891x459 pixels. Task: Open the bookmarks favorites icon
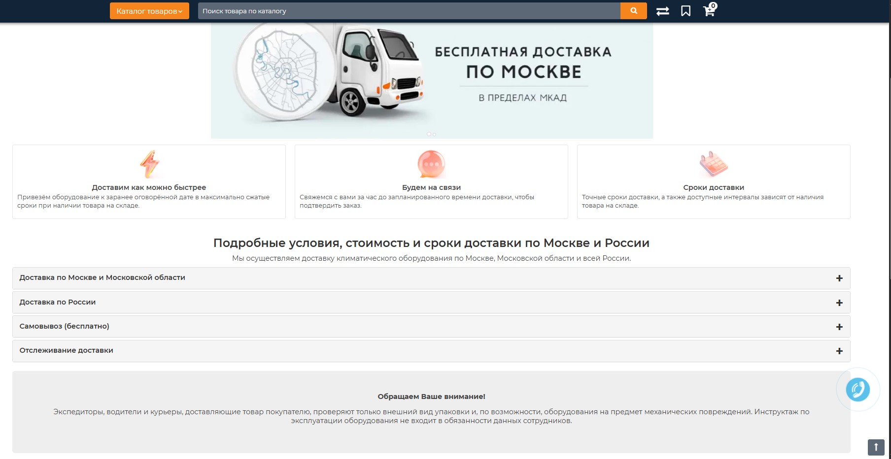point(685,11)
